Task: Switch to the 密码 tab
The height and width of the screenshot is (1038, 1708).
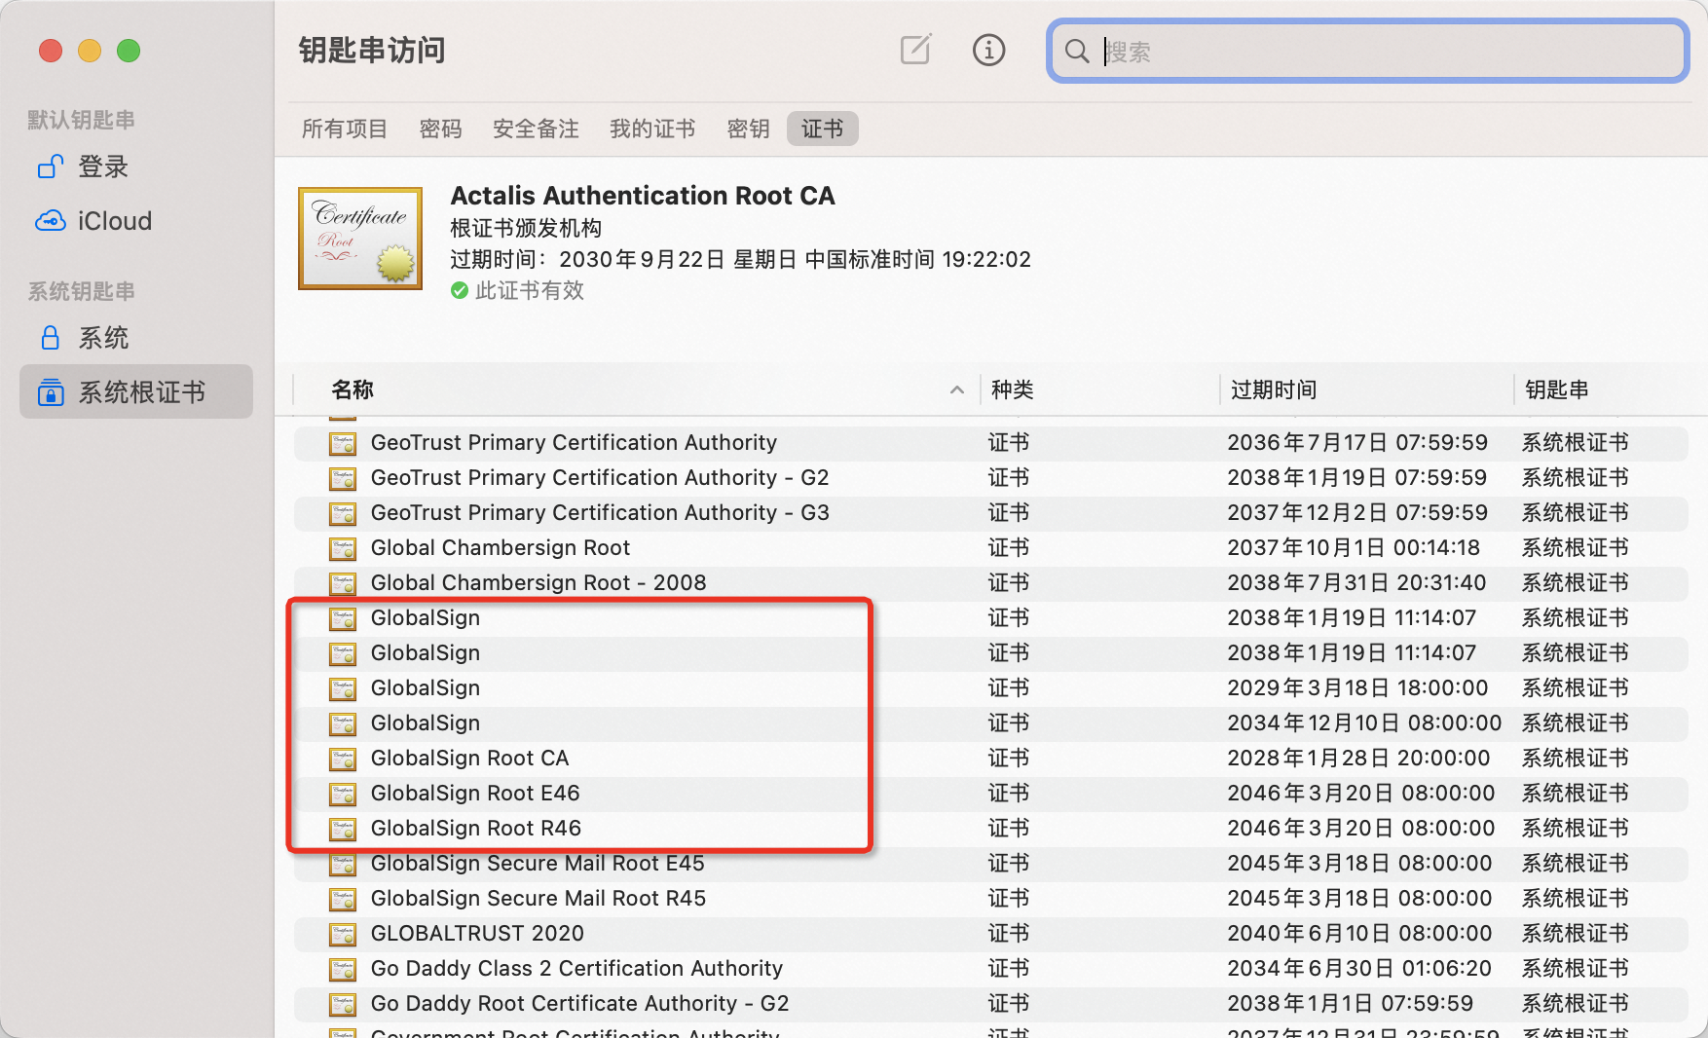Action: 440,129
